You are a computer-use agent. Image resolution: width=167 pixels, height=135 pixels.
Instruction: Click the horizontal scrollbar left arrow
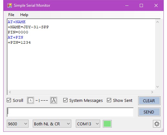pos(10,92)
